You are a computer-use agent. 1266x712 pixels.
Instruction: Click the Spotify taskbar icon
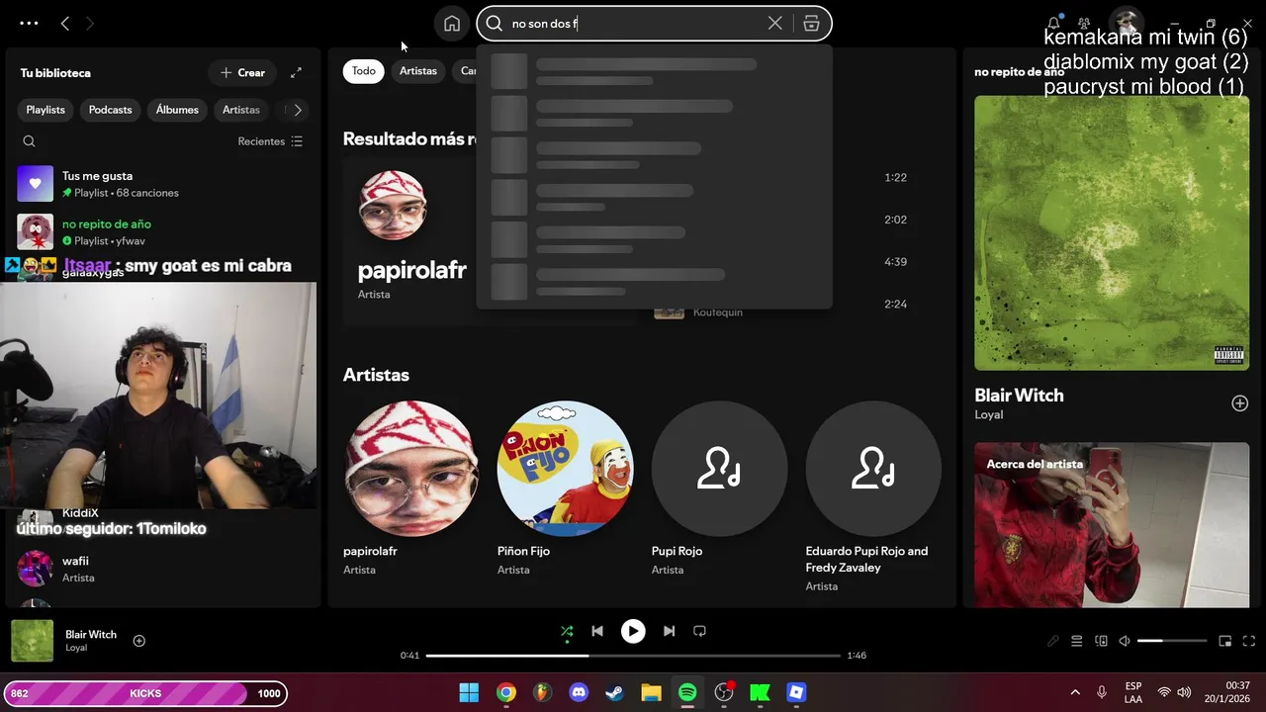(x=687, y=692)
